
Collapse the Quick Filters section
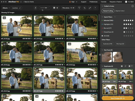(102, 17)
